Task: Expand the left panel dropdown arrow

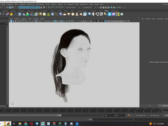Action: (6, 24)
